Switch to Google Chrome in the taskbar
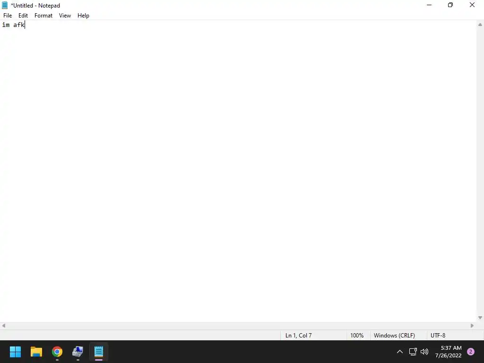Screen dimensions: 484x363 click(x=57, y=352)
